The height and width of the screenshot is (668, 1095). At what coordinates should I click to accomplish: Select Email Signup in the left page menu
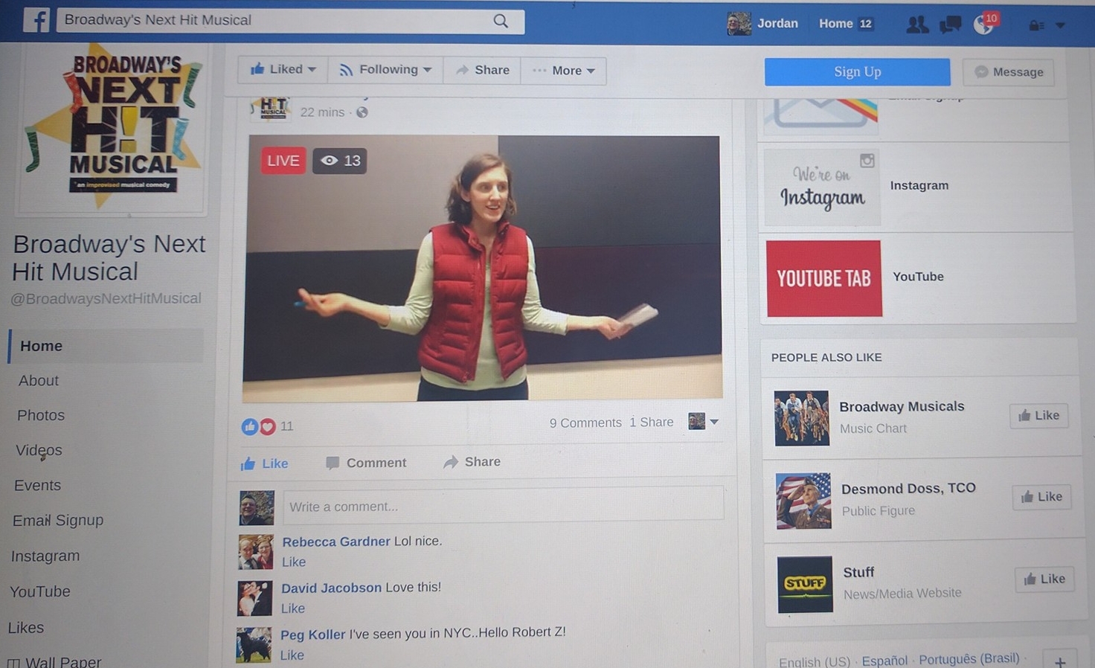coord(58,520)
